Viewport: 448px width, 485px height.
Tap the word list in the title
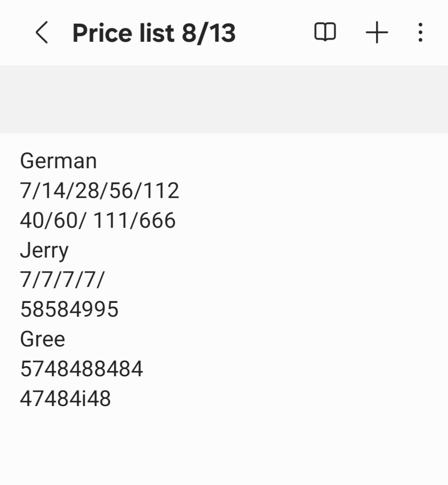(157, 33)
